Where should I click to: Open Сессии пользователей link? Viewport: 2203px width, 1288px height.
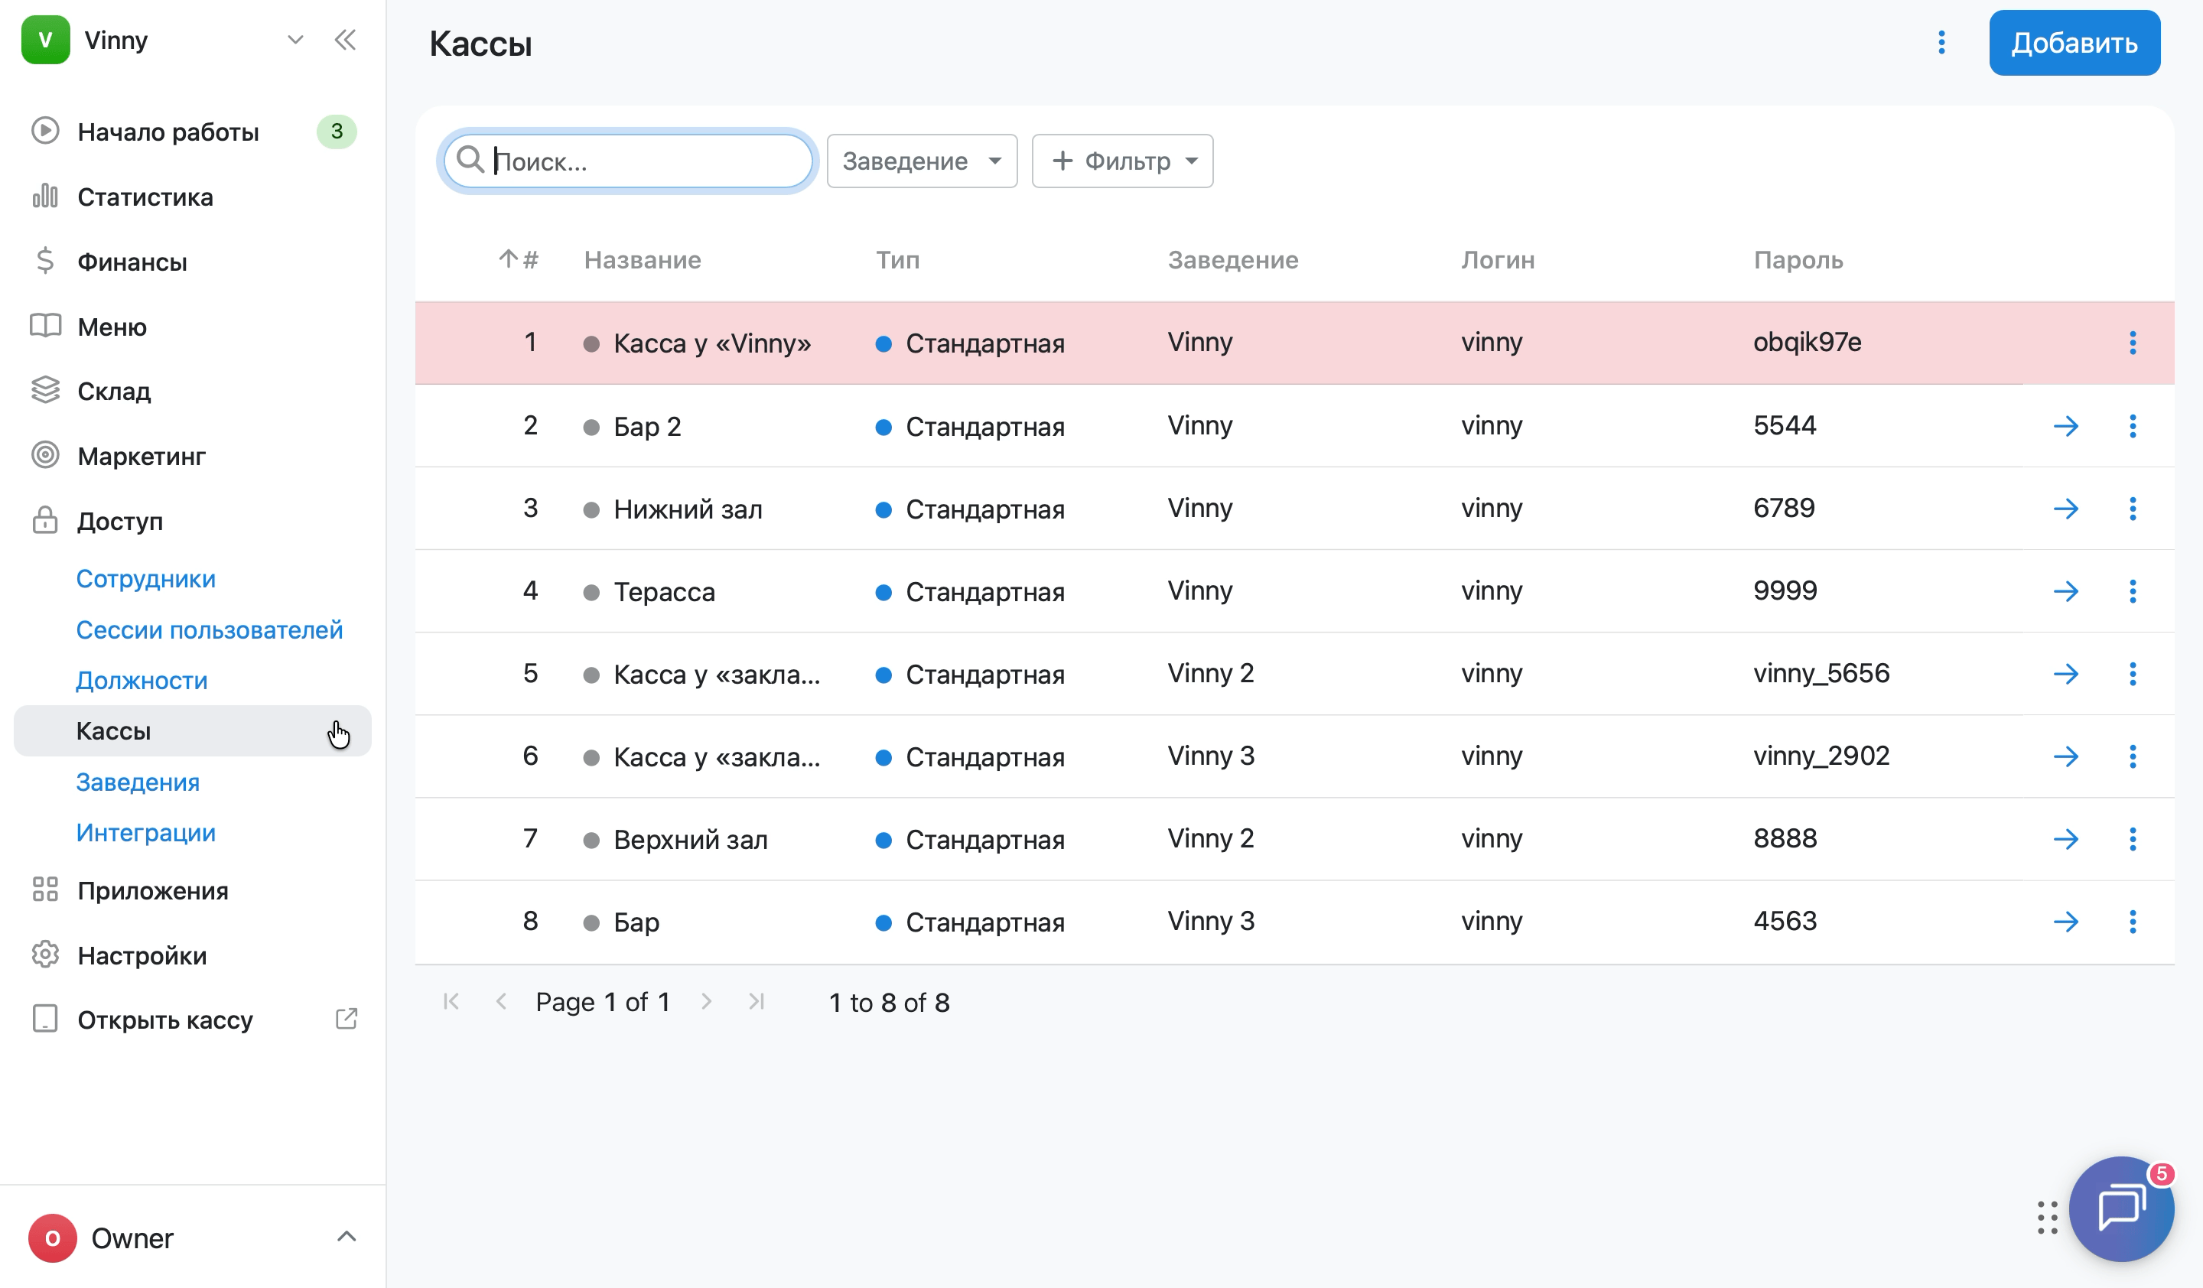pos(209,629)
